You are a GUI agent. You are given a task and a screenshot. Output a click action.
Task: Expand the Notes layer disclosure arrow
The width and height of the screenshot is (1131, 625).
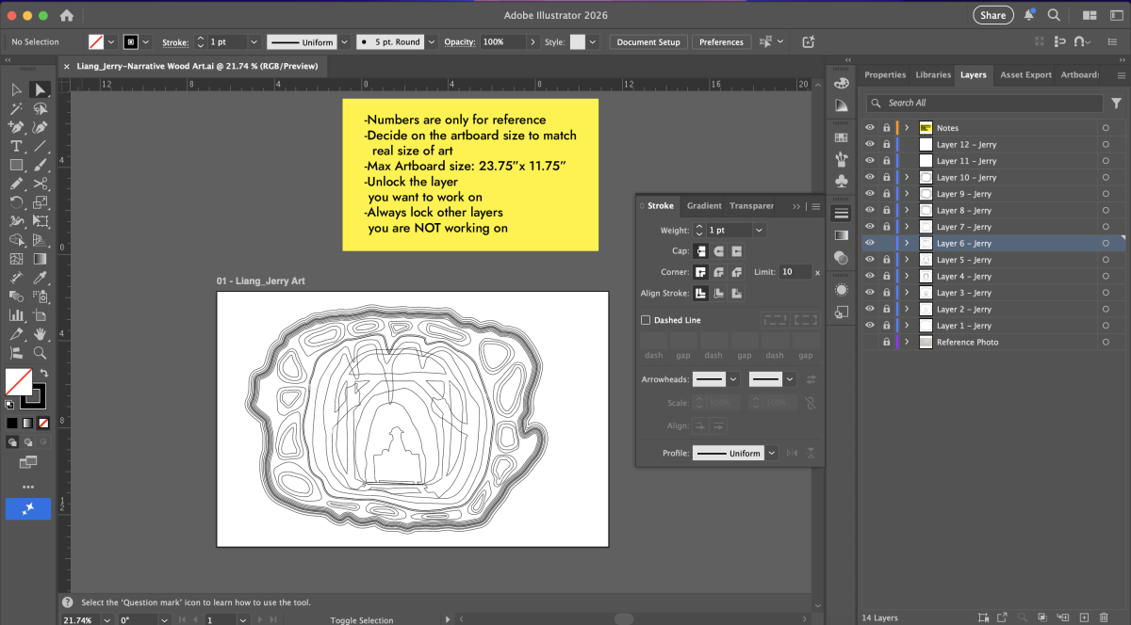tap(907, 127)
